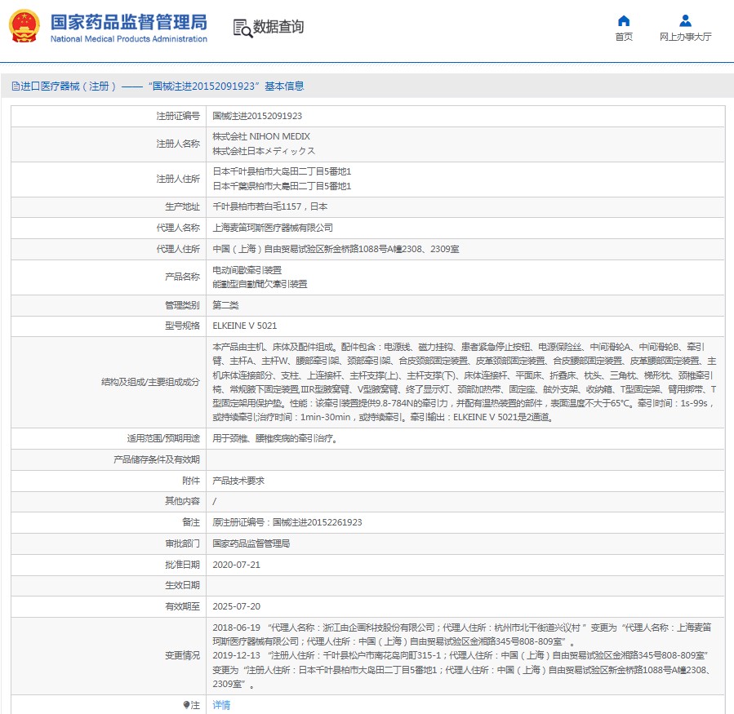Click National Medical Products Administration subtitle
The width and height of the screenshot is (734, 714).
[x=129, y=39]
